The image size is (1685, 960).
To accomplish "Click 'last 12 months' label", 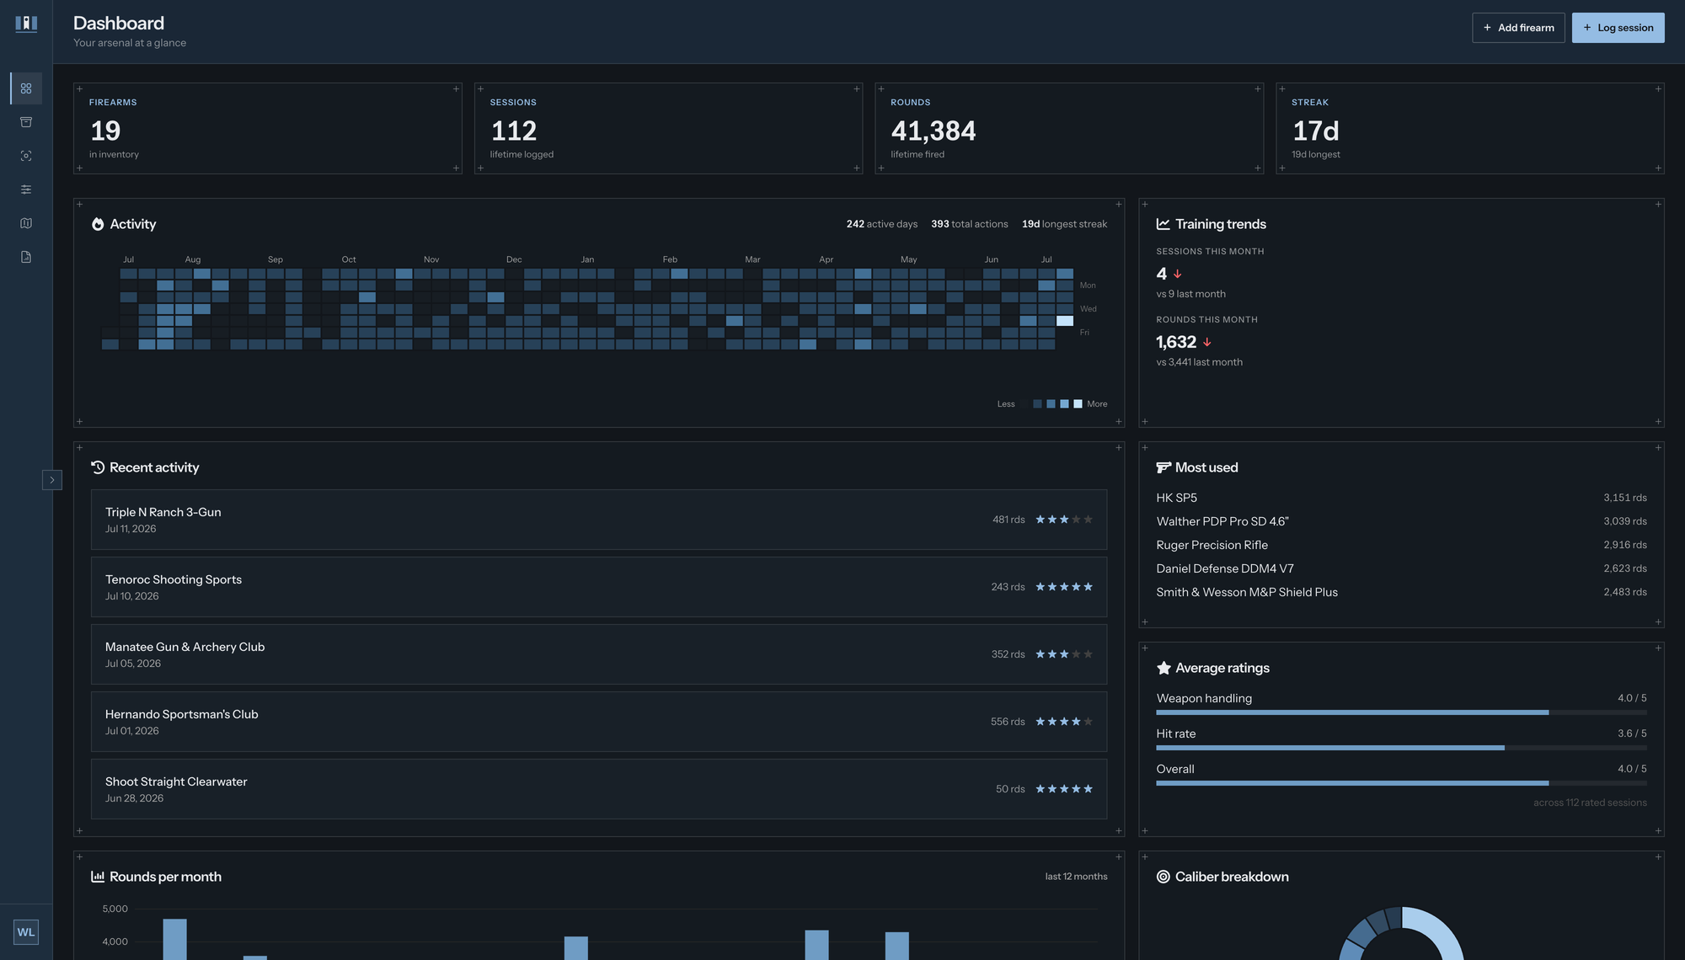I will 1076,877.
